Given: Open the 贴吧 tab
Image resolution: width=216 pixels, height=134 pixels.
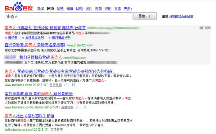Looking at the screenshot, I should pyautogui.click(x=60, y=9).
